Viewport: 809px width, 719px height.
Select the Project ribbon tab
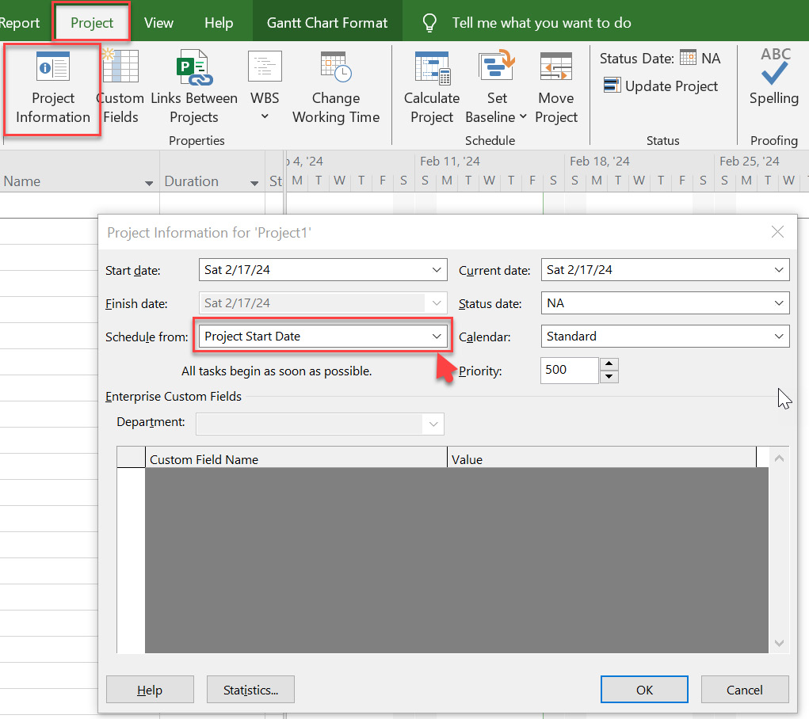click(92, 23)
